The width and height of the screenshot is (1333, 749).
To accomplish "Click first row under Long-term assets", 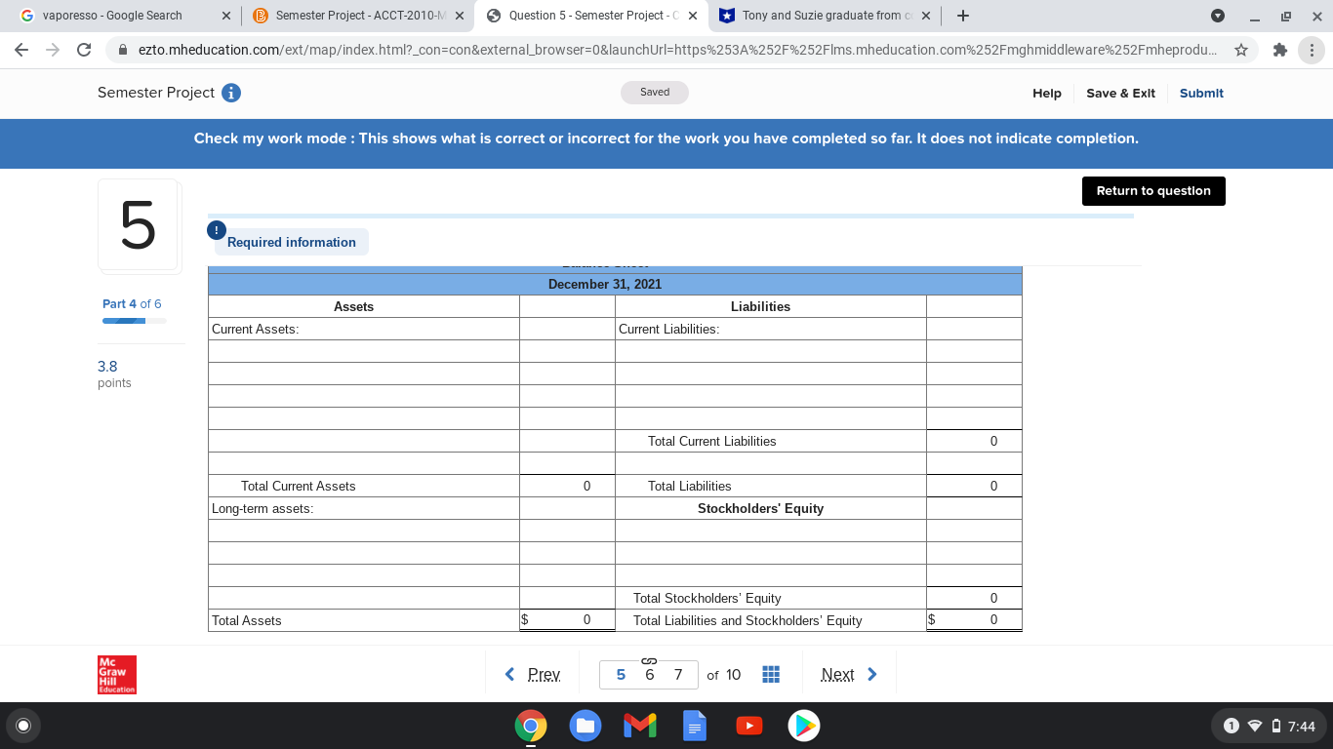I will 363,531.
